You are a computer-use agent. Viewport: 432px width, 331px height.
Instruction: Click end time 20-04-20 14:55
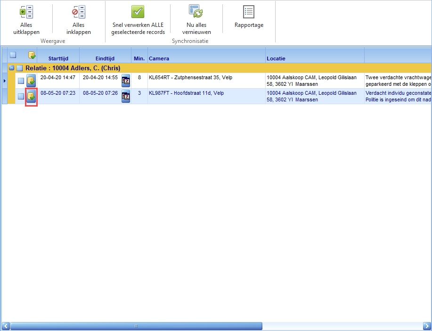(x=100, y=77)
